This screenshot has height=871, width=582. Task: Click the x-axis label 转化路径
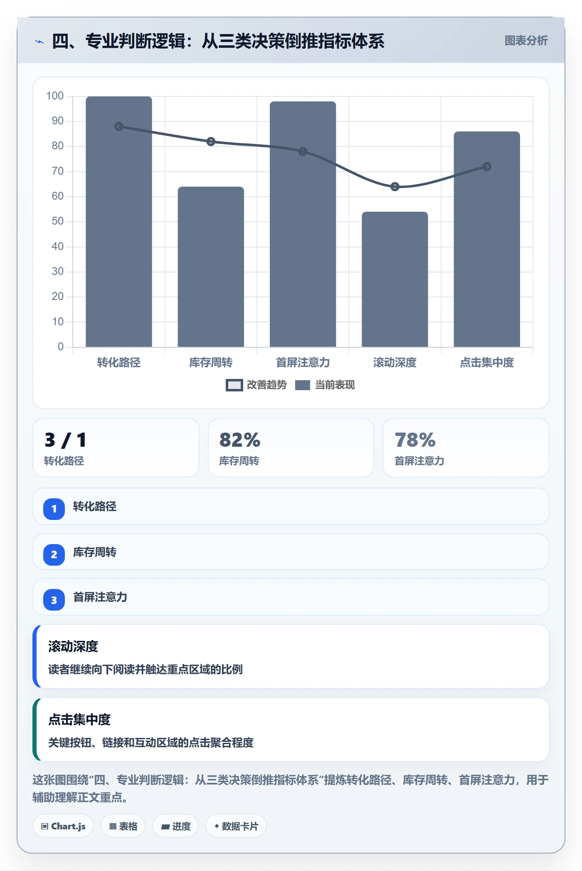[x=119, y=362]
